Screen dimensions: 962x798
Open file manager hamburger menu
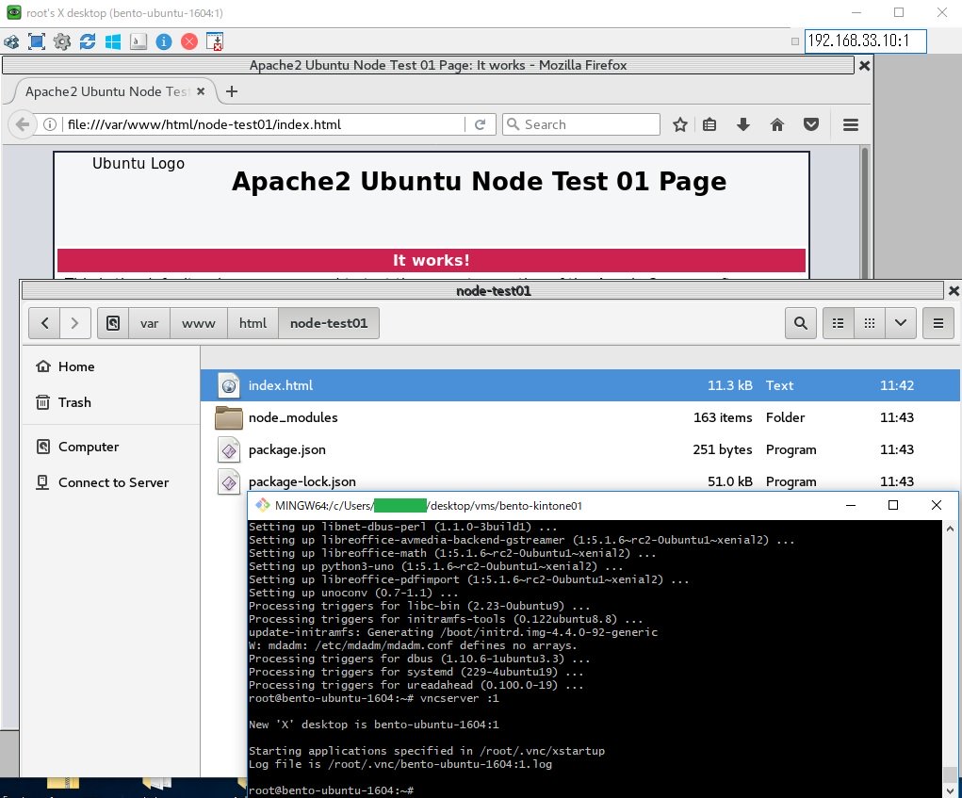[938, 323]
